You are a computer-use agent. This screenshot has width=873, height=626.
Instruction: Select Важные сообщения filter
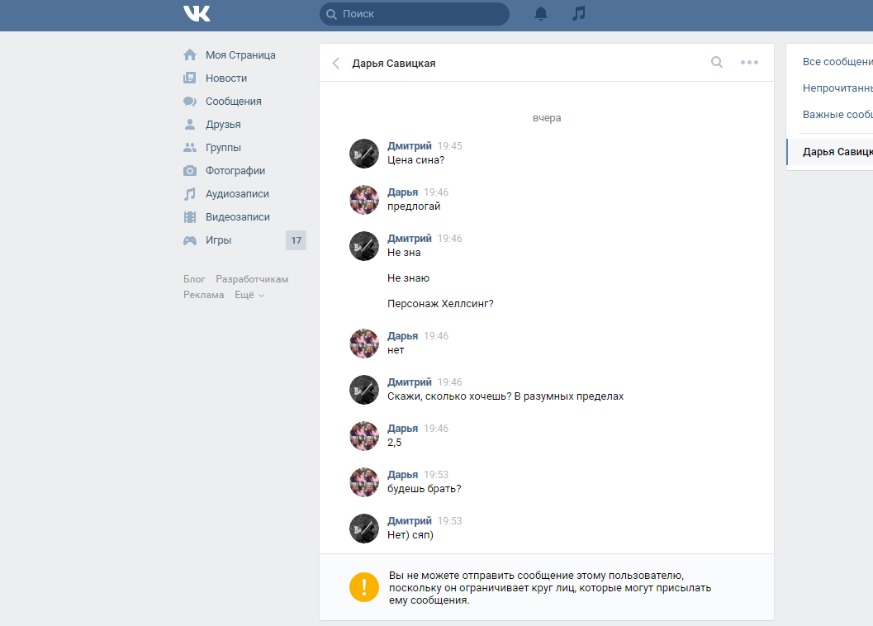[x=837, y=115]
